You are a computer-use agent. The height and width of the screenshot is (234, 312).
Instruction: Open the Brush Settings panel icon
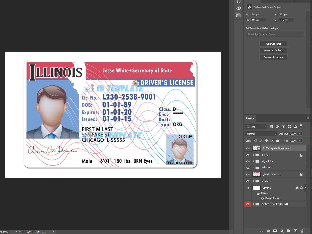pyautogui.click(x=238, y=2)
